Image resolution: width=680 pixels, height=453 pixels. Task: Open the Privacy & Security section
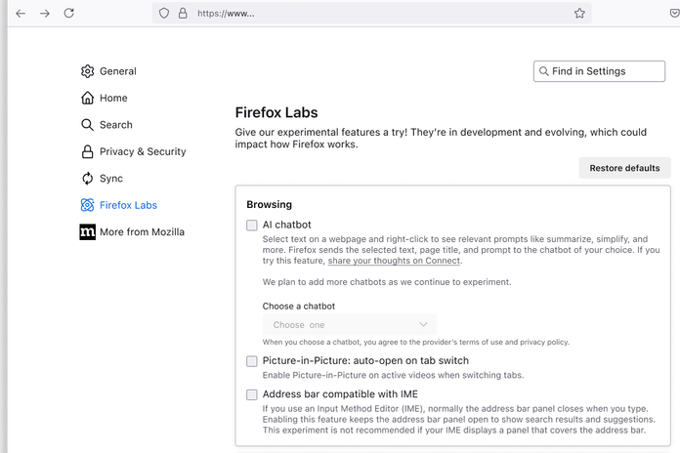142,151
